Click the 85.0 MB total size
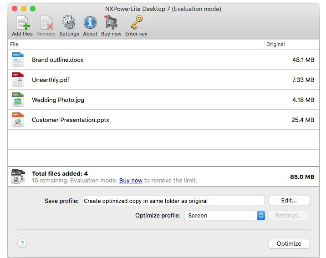Screen dimensions: 326x258 pos(302,177)
